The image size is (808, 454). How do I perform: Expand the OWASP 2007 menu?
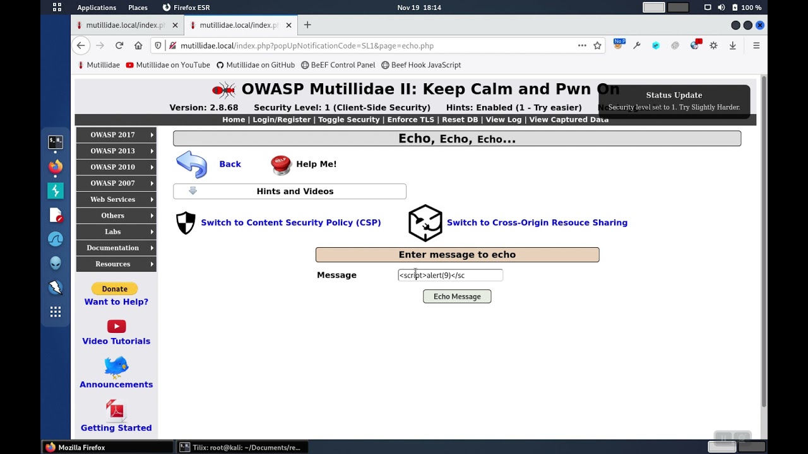tap(116, 183)
